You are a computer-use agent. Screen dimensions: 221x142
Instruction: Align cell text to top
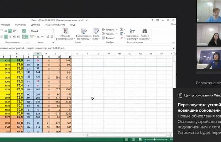pyautogui.click(x=2, y=31)
